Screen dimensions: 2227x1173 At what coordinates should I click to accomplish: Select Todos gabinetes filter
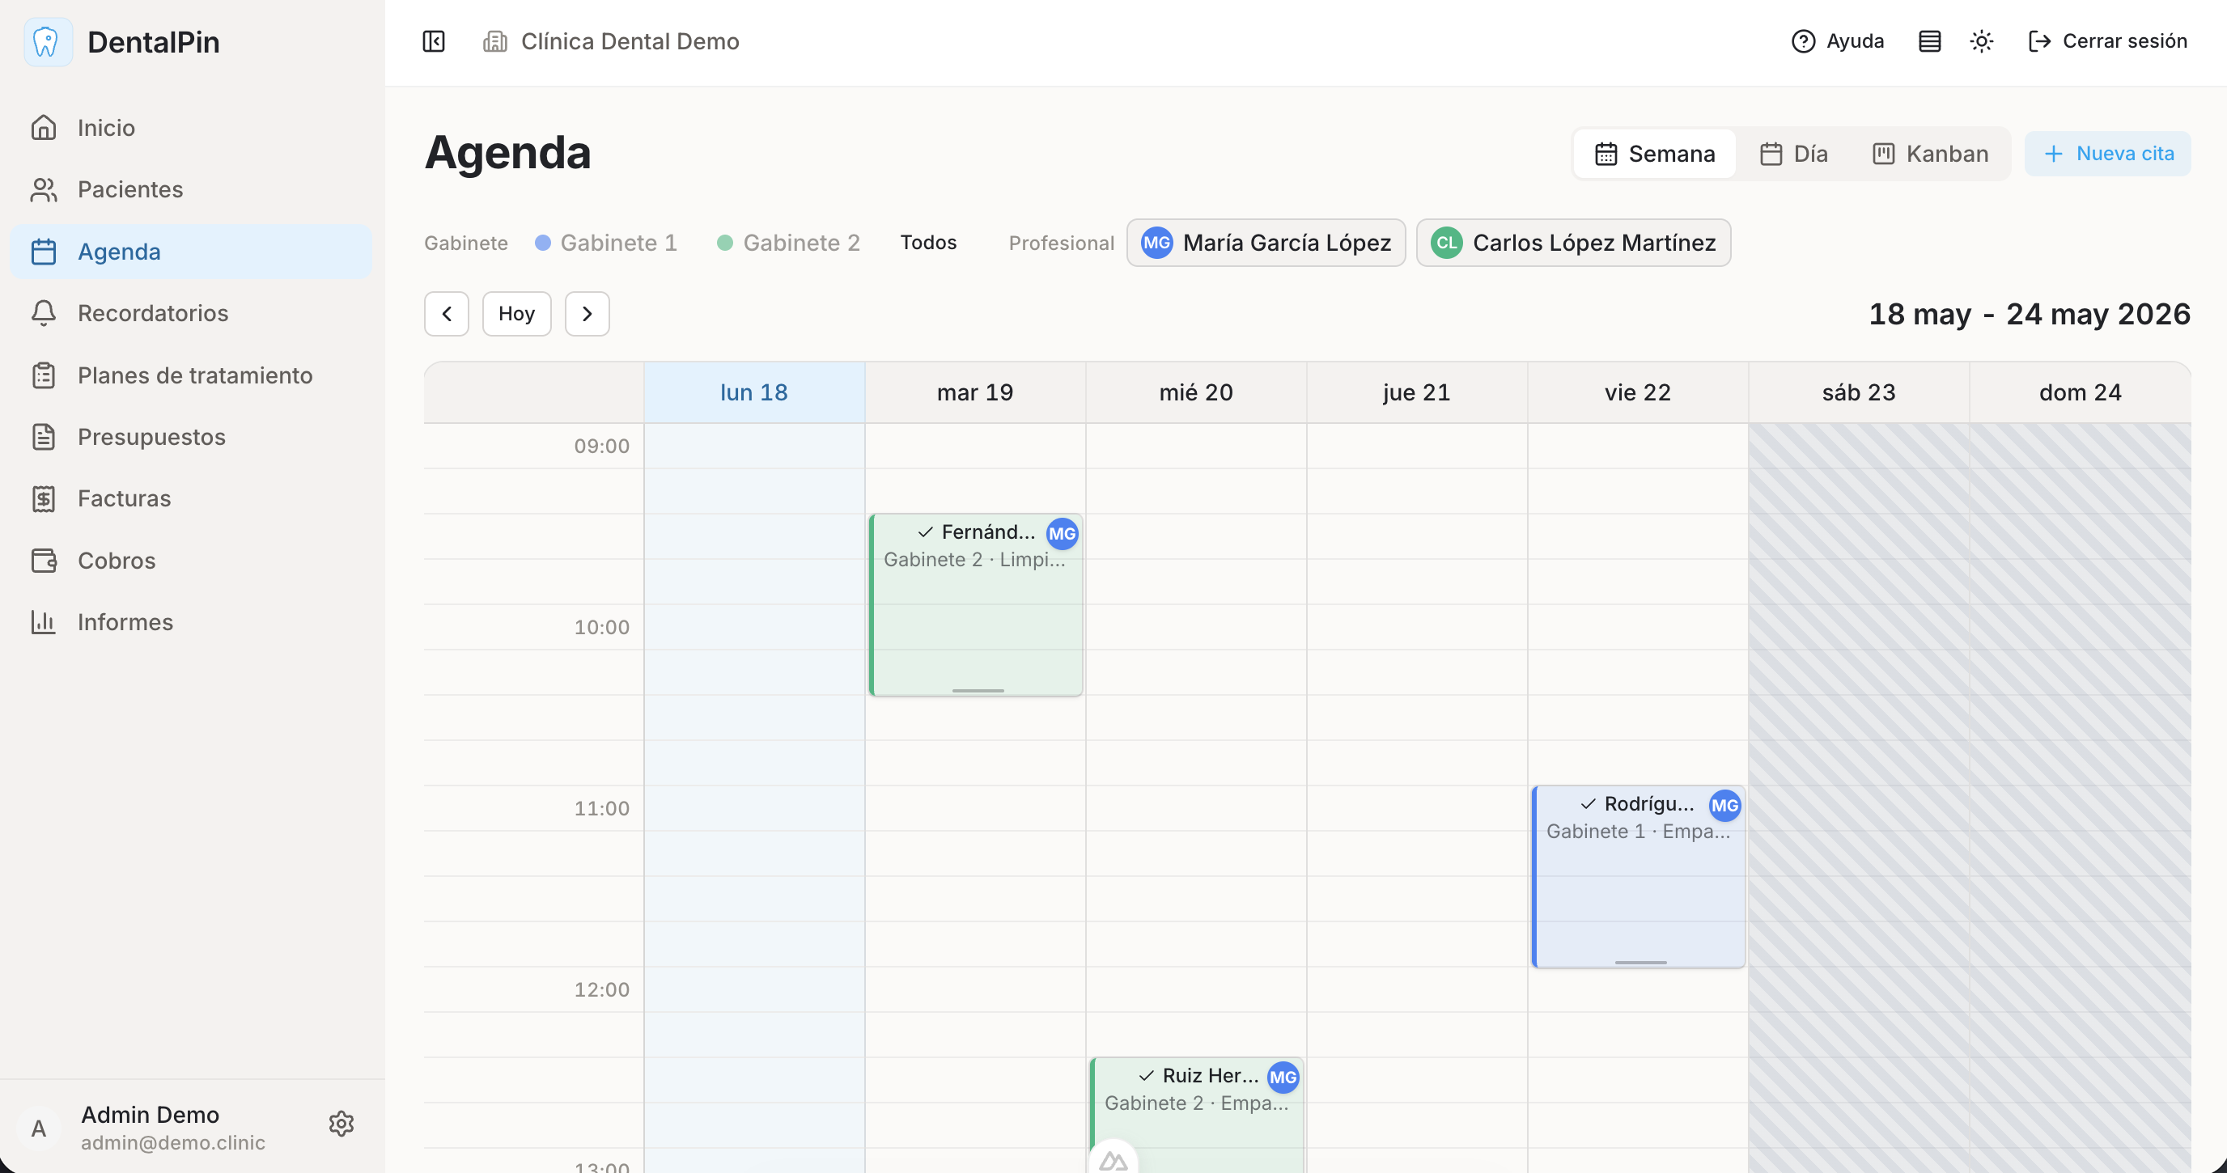[927, 243]
